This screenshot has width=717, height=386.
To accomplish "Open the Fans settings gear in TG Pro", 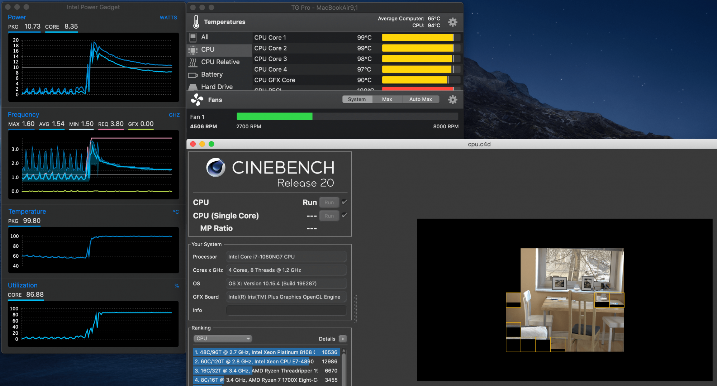I will click(452, 100).
